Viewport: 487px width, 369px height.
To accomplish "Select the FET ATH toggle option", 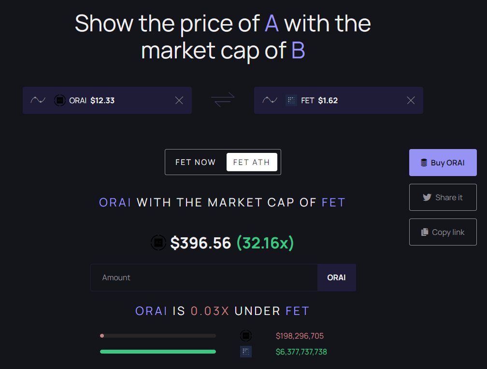I will coord(252,162).
